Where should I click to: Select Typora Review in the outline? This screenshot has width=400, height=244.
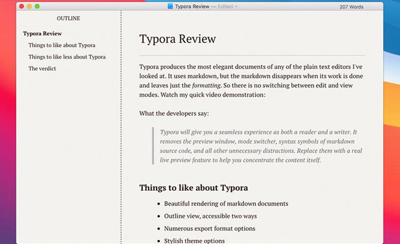(x=42, y=34)
